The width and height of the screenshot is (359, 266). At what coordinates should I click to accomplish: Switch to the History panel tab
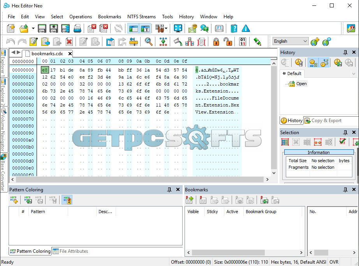tap(292, 121)
